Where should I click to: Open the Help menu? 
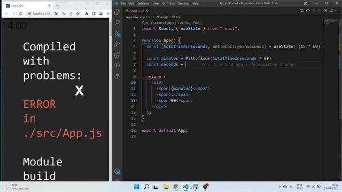[196, 4]
